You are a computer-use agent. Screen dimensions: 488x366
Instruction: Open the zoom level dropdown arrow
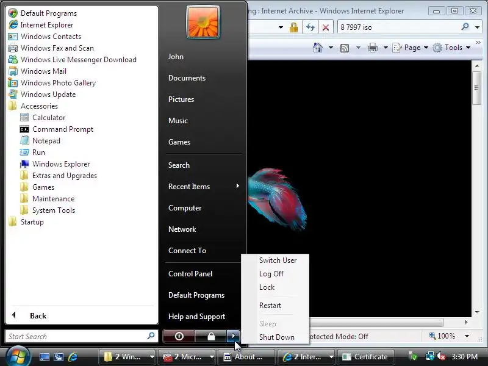click(467, 336)
